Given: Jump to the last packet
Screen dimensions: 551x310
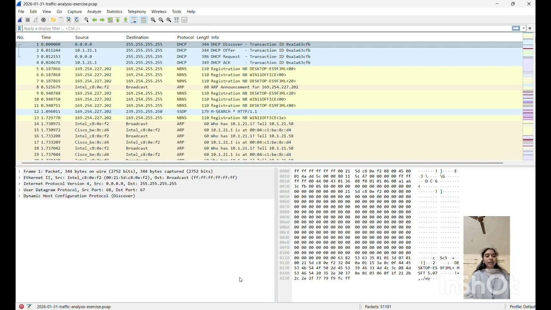Looking at the screenshot, I should point(125,20).
